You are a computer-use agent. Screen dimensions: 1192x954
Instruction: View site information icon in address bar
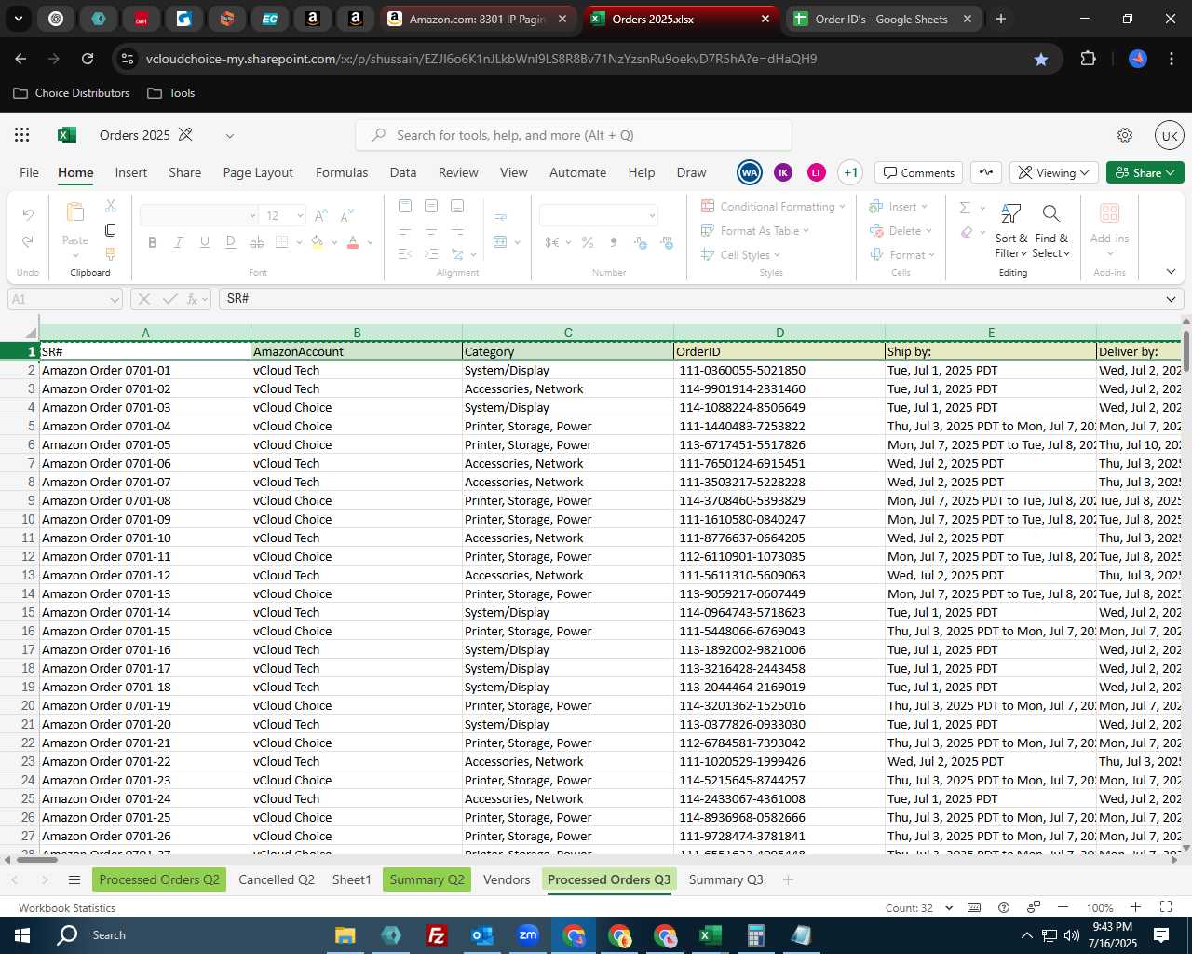128,59
